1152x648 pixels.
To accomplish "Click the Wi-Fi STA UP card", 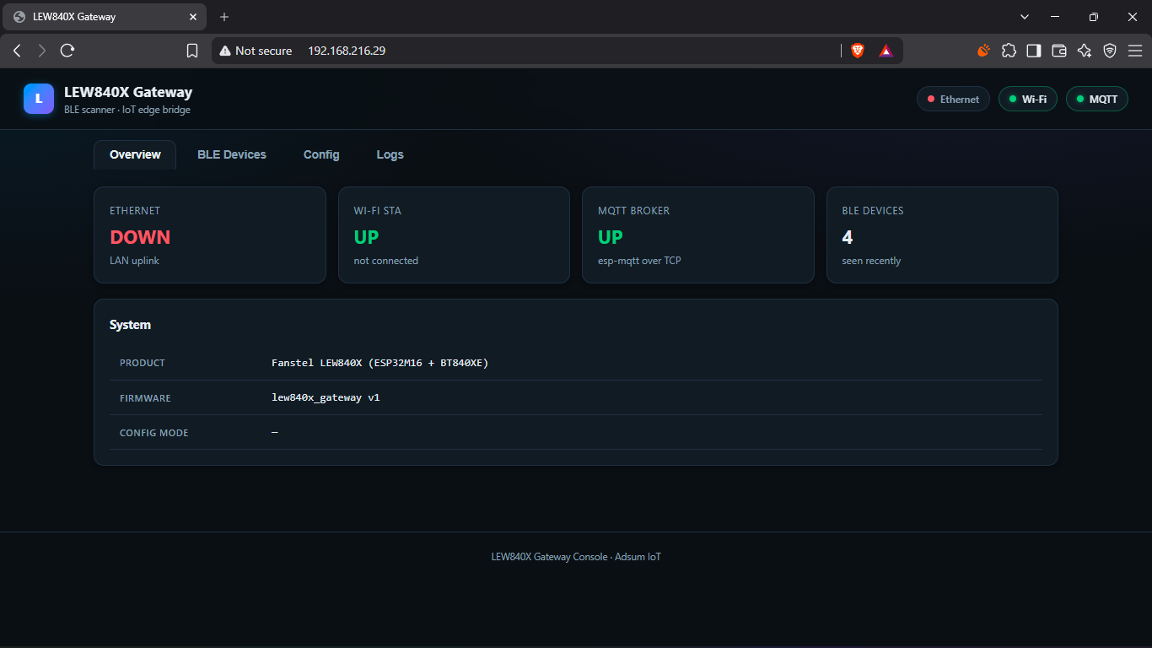I will tap(454, 235).
